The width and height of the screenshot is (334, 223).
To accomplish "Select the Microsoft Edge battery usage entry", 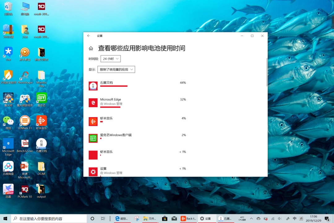I will point(137,103).
